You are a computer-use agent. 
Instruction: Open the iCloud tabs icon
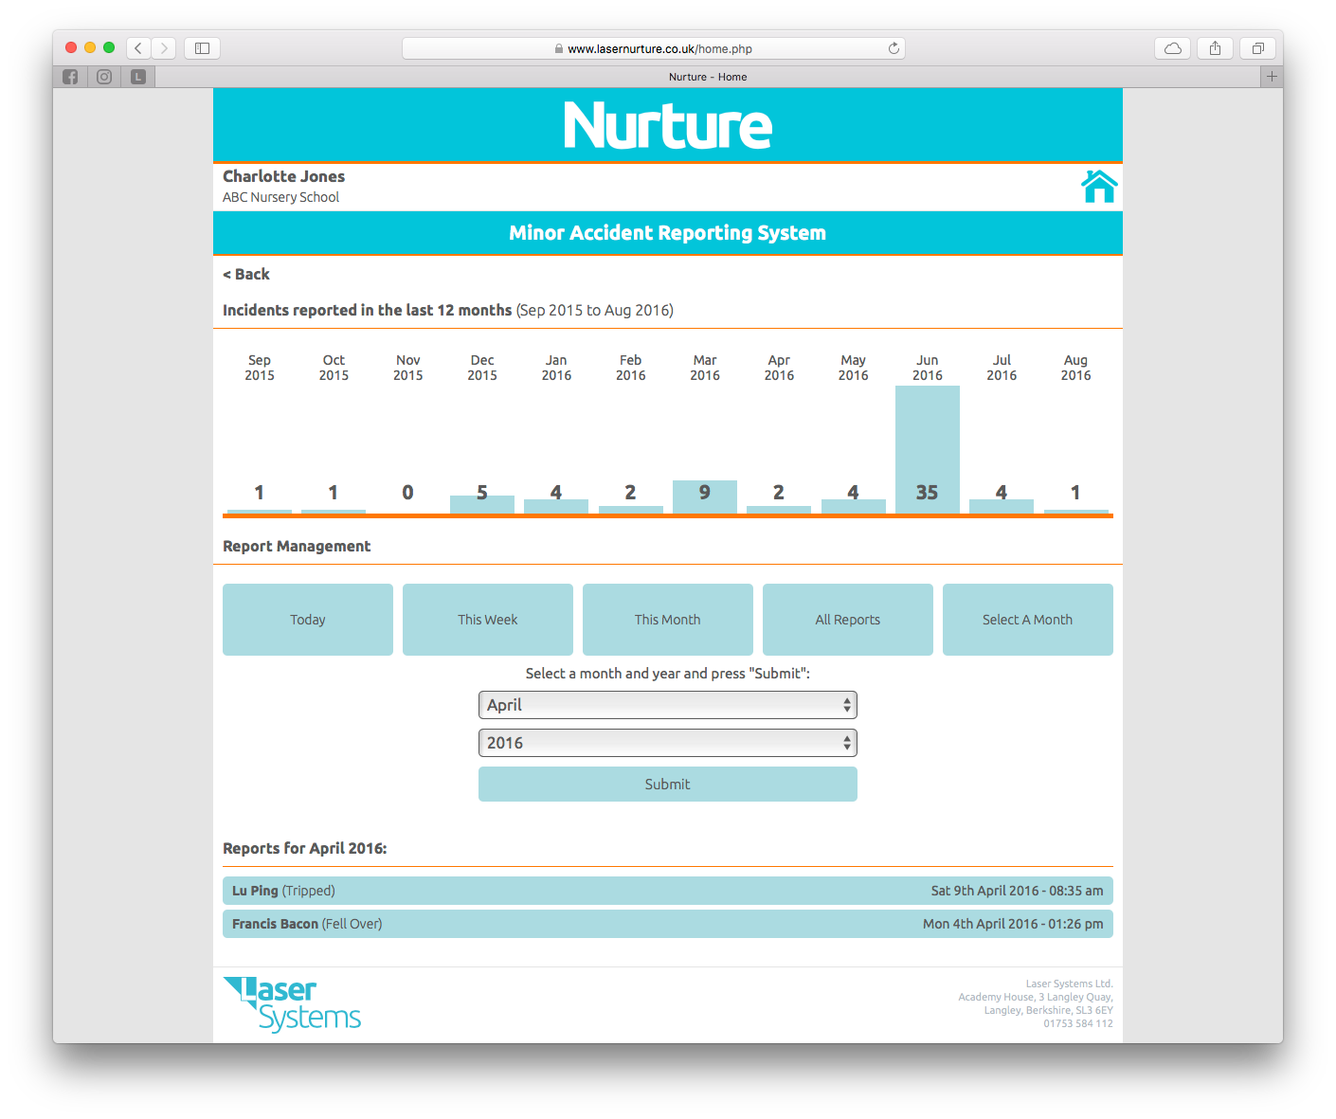[1173, 48]
